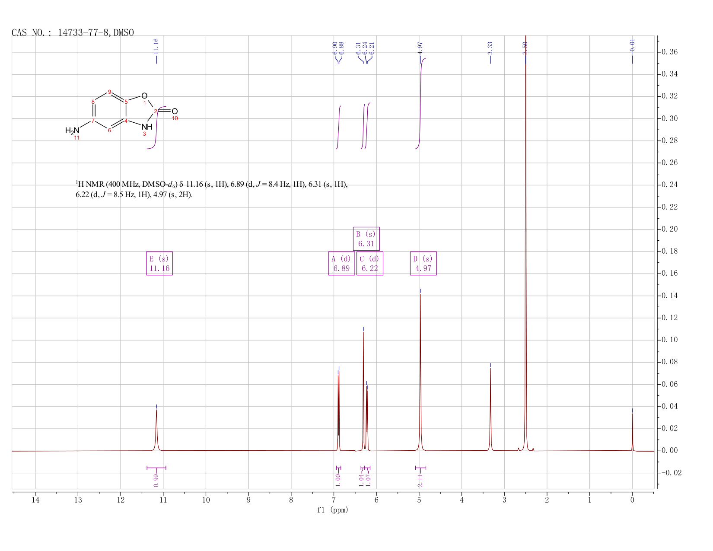Image resolution: width=713 pixels, height=551 pixels.
Task: Click the carbonyl O atom labeled 10
Action: tap(175, 111)
